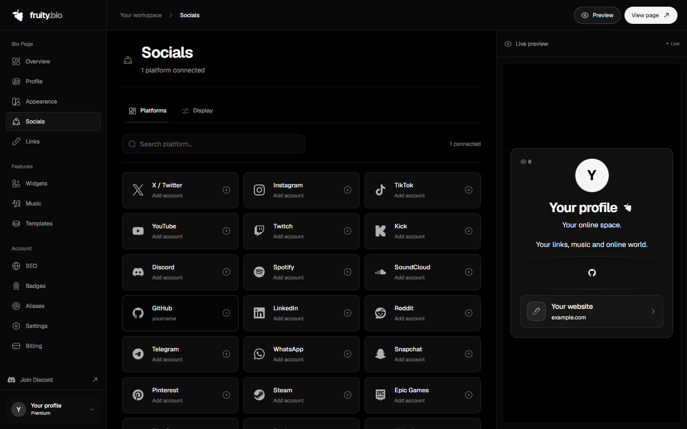The height and width of the screenshot is (429, 687).
Task: Open Widgets in sidebar
Action: tap(53, 184)
